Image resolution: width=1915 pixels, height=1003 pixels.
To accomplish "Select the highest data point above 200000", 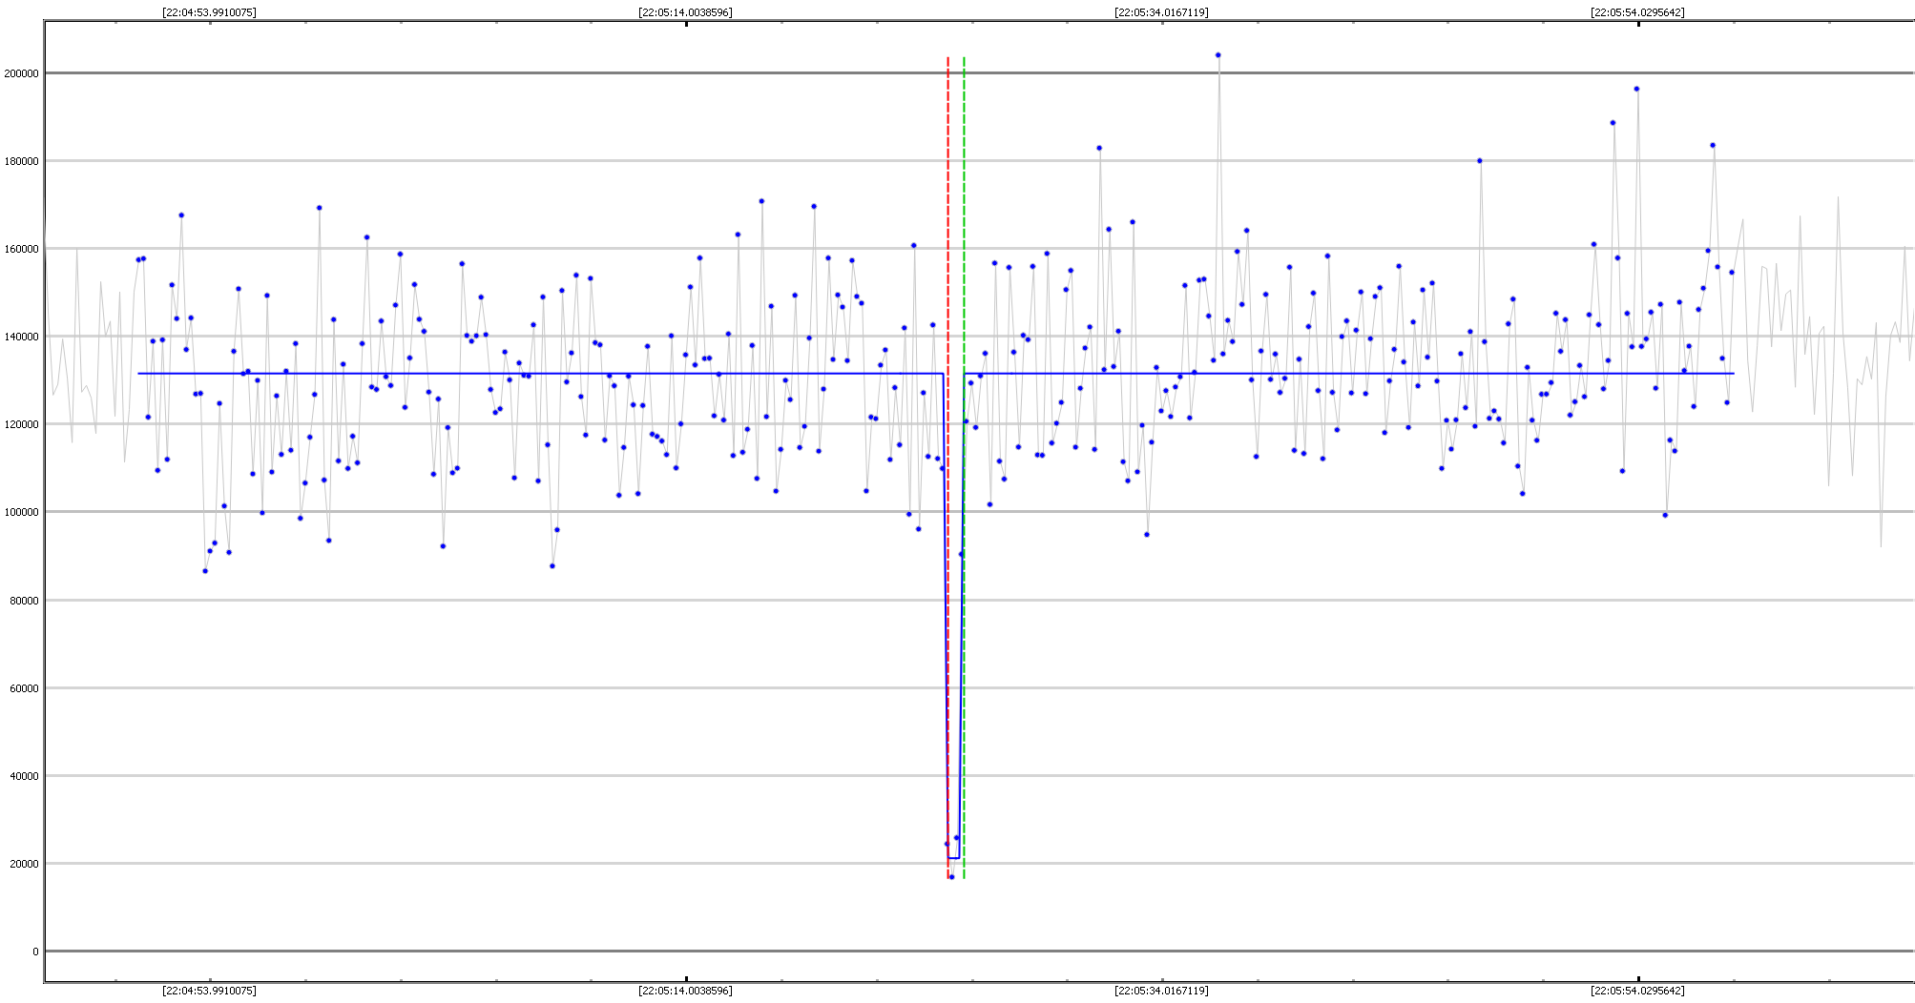I will pos(1218,55).
